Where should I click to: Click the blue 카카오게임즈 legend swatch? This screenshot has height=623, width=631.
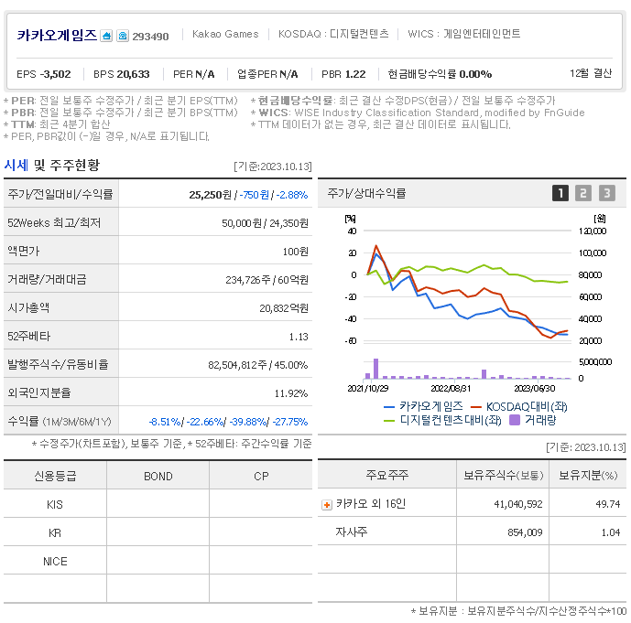[x=389, y=407]
